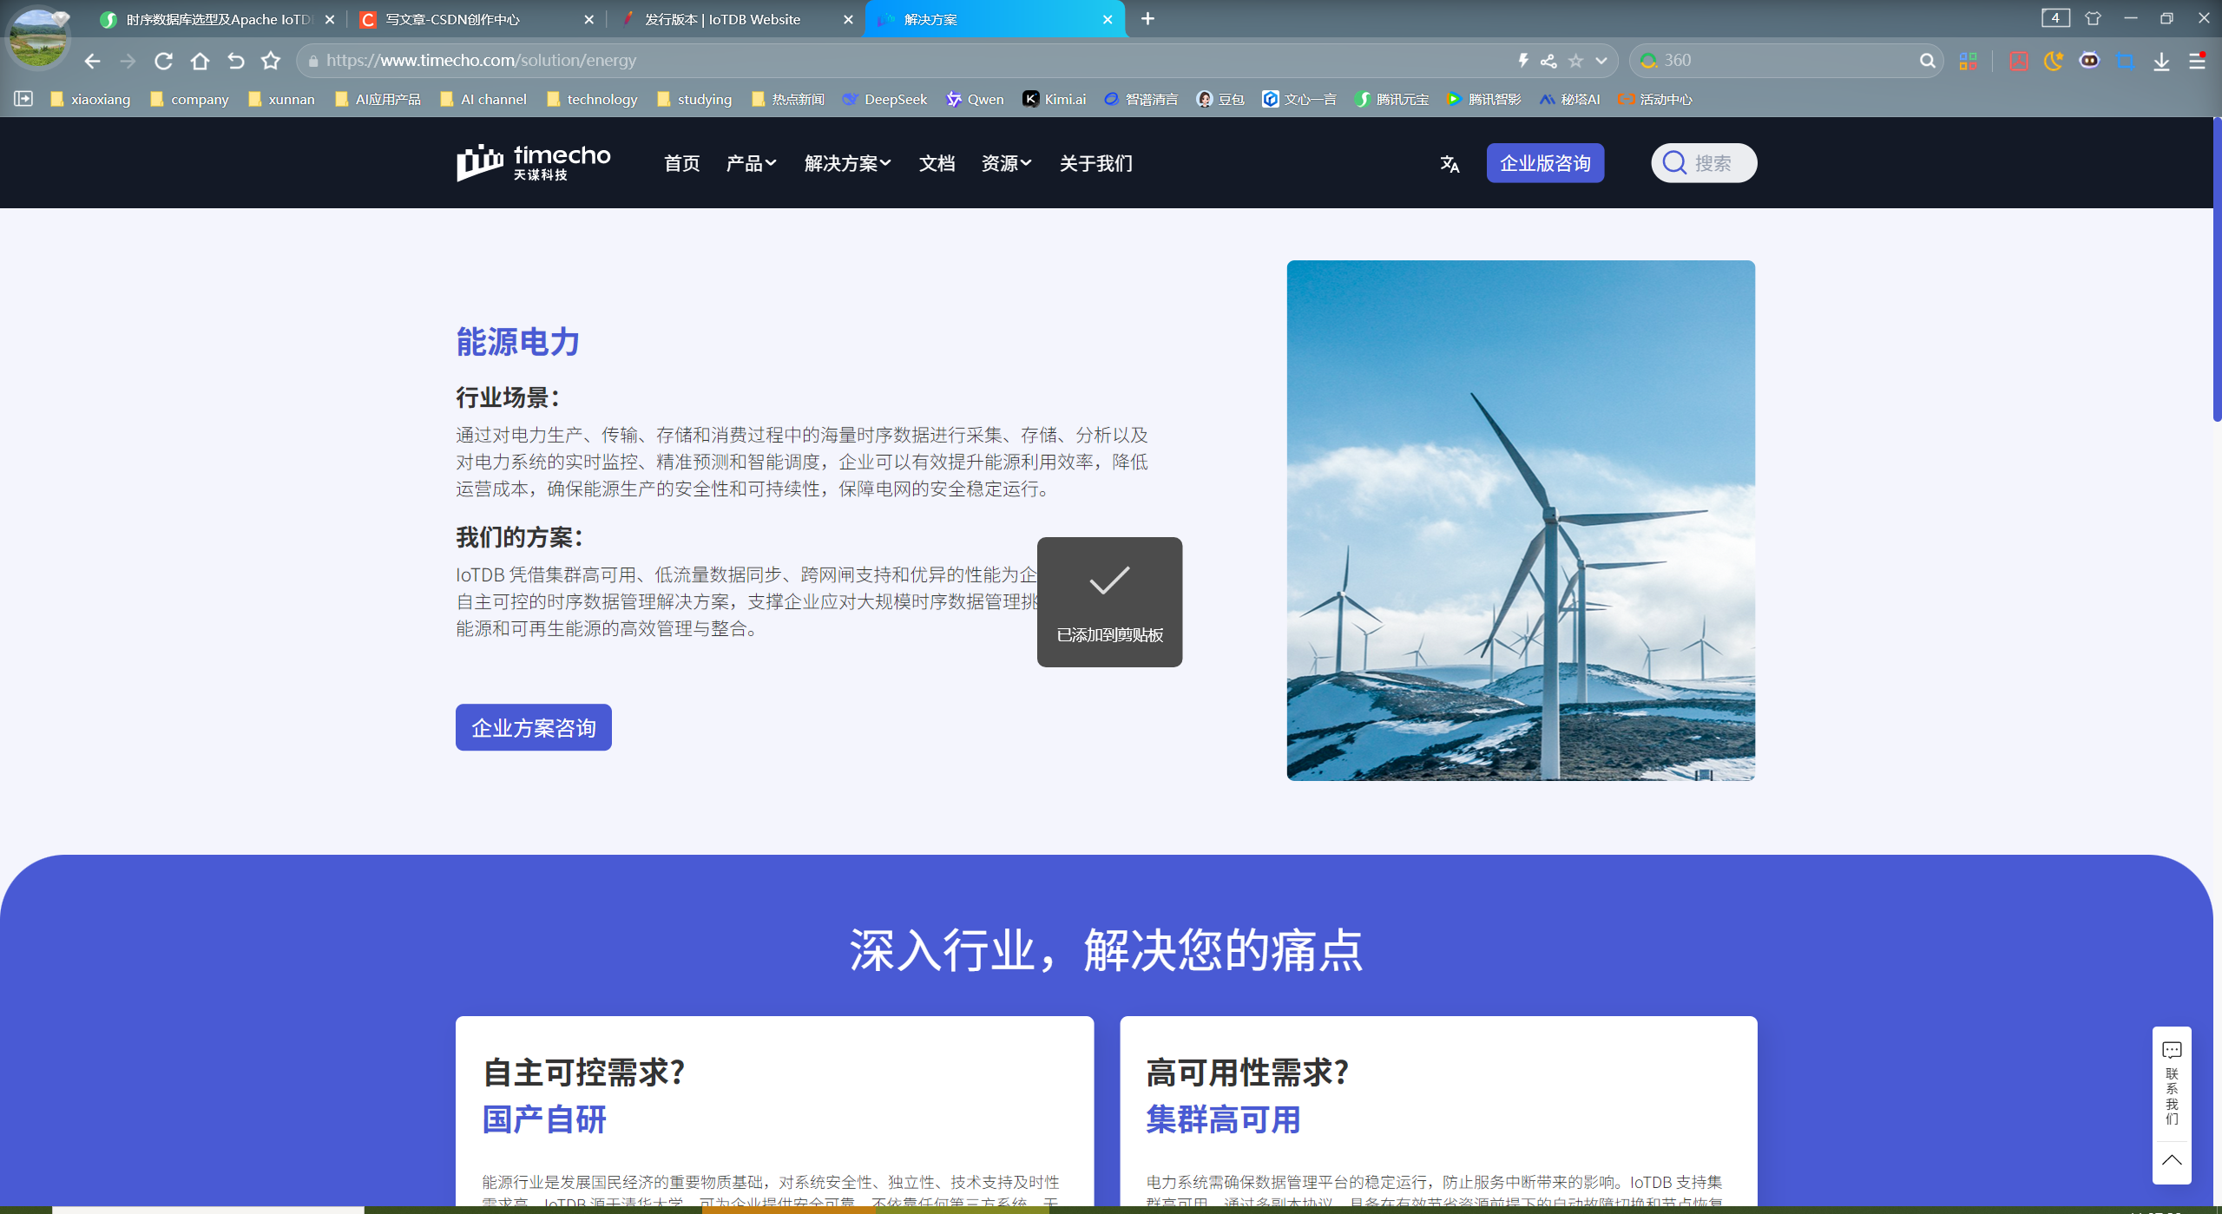Click the share icon in address bar
The image size is (2222, 1214).
(x=1548, y=61)
